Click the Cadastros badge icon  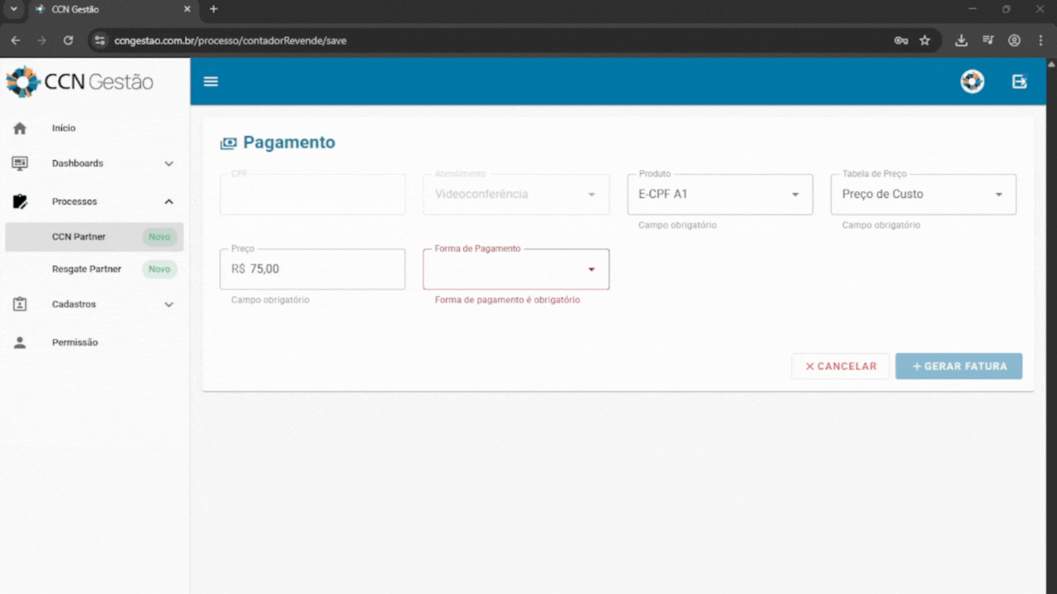(19, 304)
